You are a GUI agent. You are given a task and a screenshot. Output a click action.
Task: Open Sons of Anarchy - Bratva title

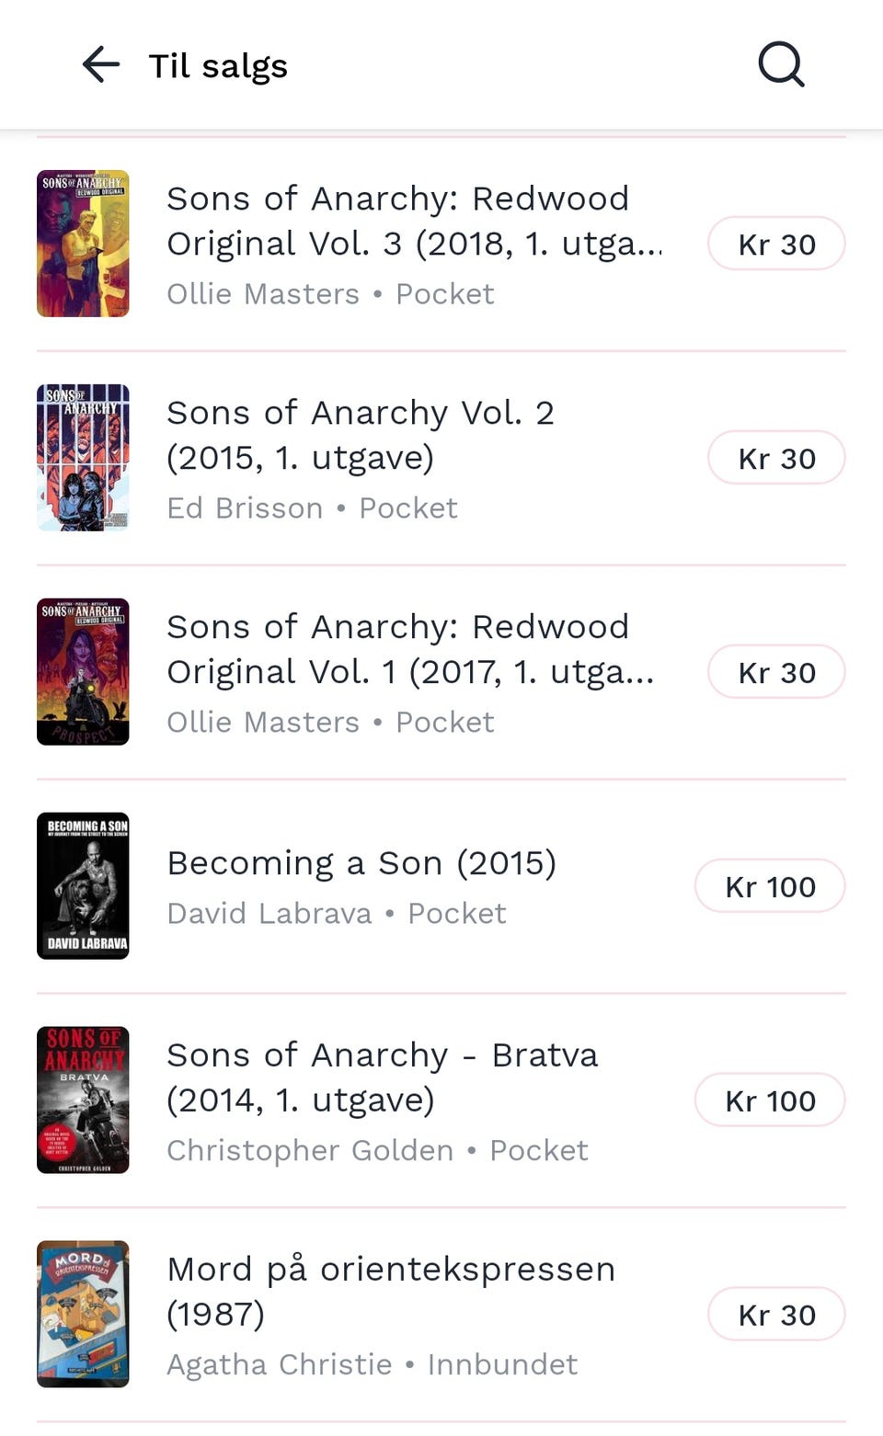pos(382,1077)
